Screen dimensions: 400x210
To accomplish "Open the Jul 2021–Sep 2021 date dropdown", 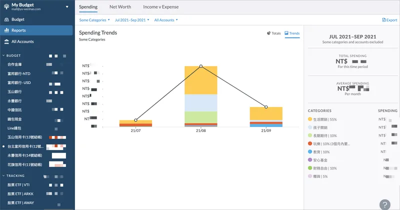I will [x=132, y=20].
